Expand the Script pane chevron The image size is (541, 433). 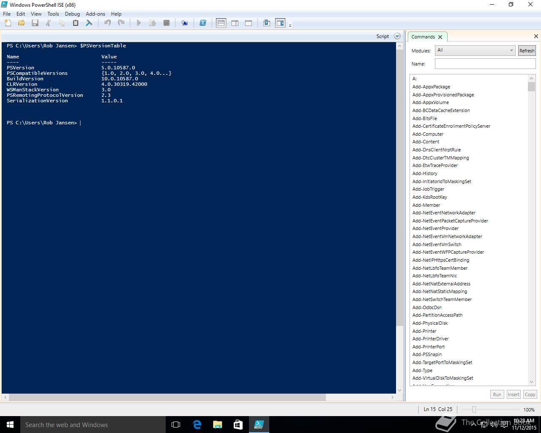[x=397, y=36]
